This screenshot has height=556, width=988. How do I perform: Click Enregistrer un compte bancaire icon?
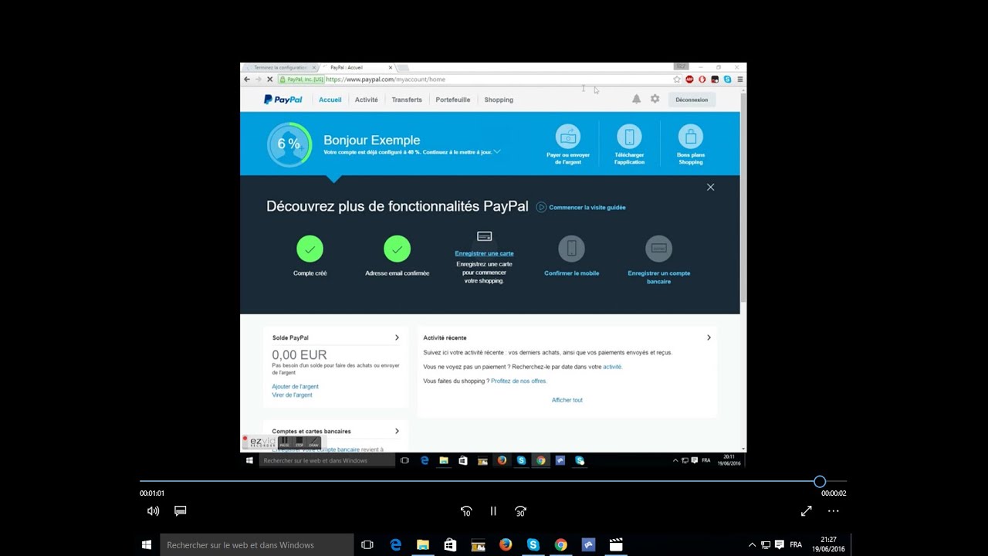[659, 249]
